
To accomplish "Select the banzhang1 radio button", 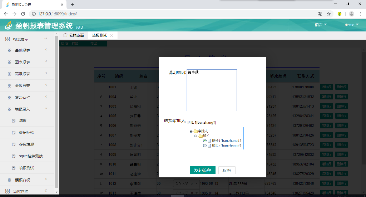I will (205, 141).
